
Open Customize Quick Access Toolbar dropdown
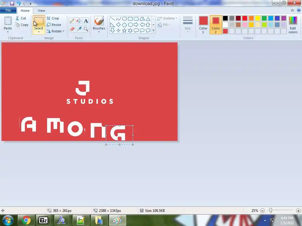(x=30, y=4)
